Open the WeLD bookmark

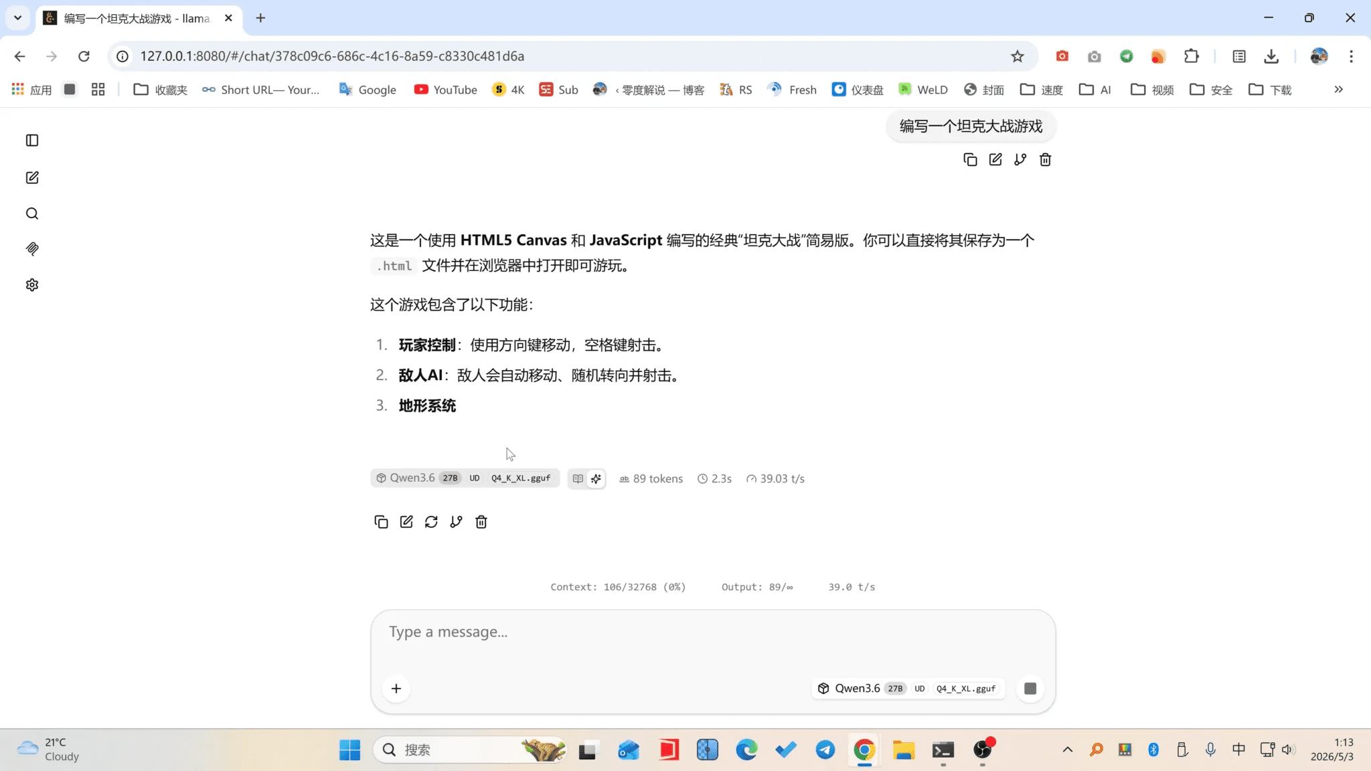(923, 90)
